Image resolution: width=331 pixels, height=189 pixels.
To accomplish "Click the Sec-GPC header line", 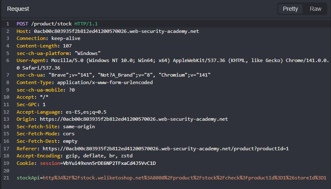I will [31, 104].
